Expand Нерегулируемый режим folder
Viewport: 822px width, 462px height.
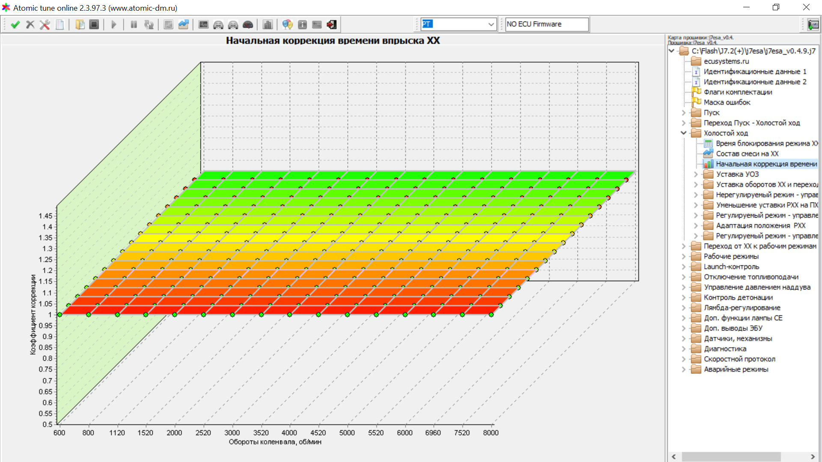696,195
